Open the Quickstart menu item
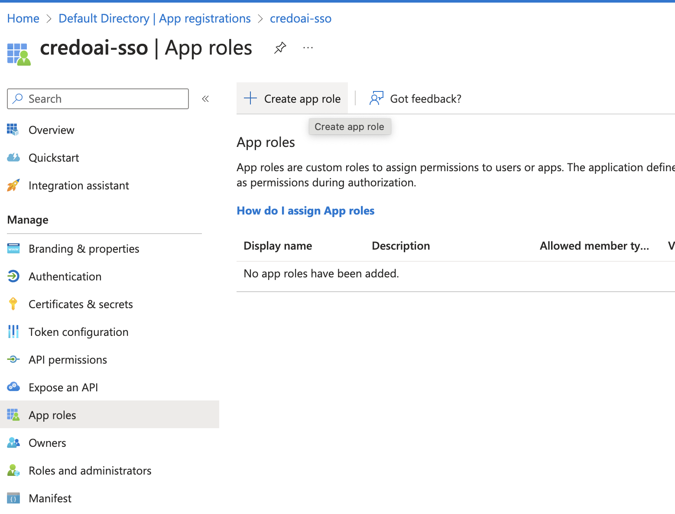 click(54, 158)
